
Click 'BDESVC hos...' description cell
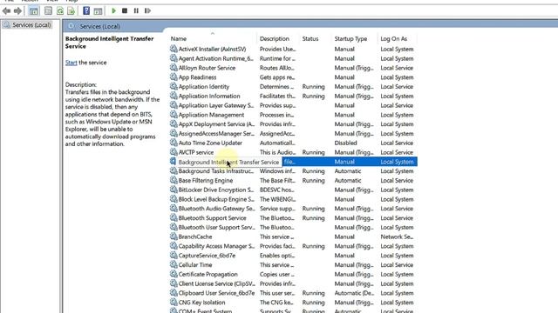tap(277, 190)
